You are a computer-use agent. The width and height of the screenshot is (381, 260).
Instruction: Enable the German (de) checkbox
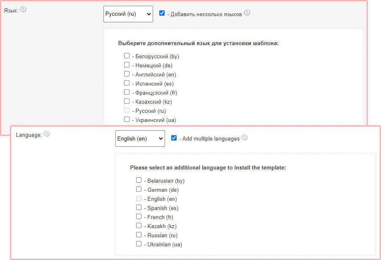pyautogui.click(x=139, y=189)
